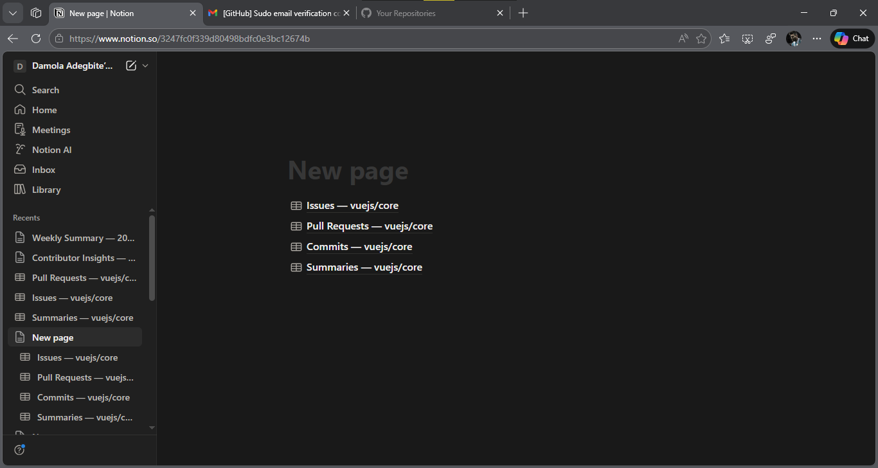878x468 pixels.
Task: Open Pull Requests — vuejs/c... in Recents list
Action: [75, 278]
